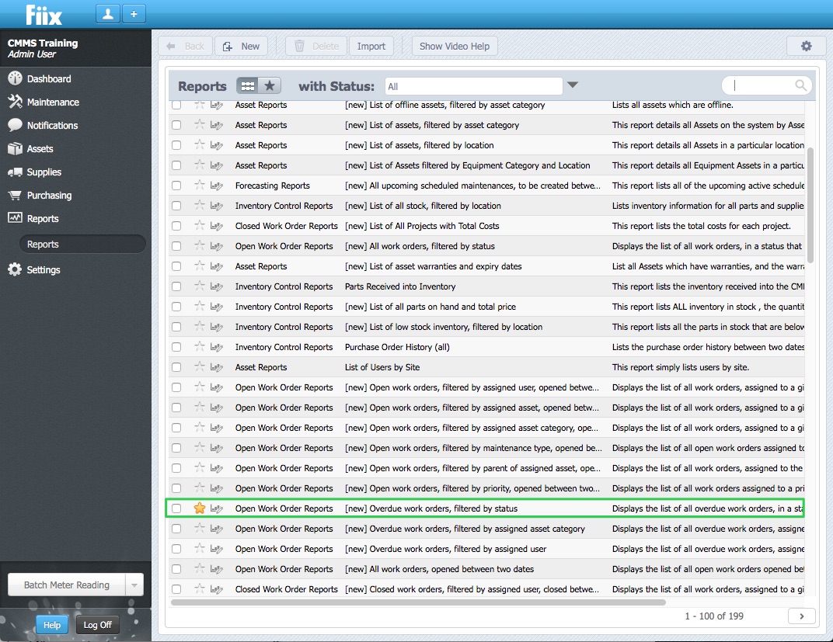833x642 pixels.
Task: Open Purchasing menu item
Action: [x=50, y=196]
